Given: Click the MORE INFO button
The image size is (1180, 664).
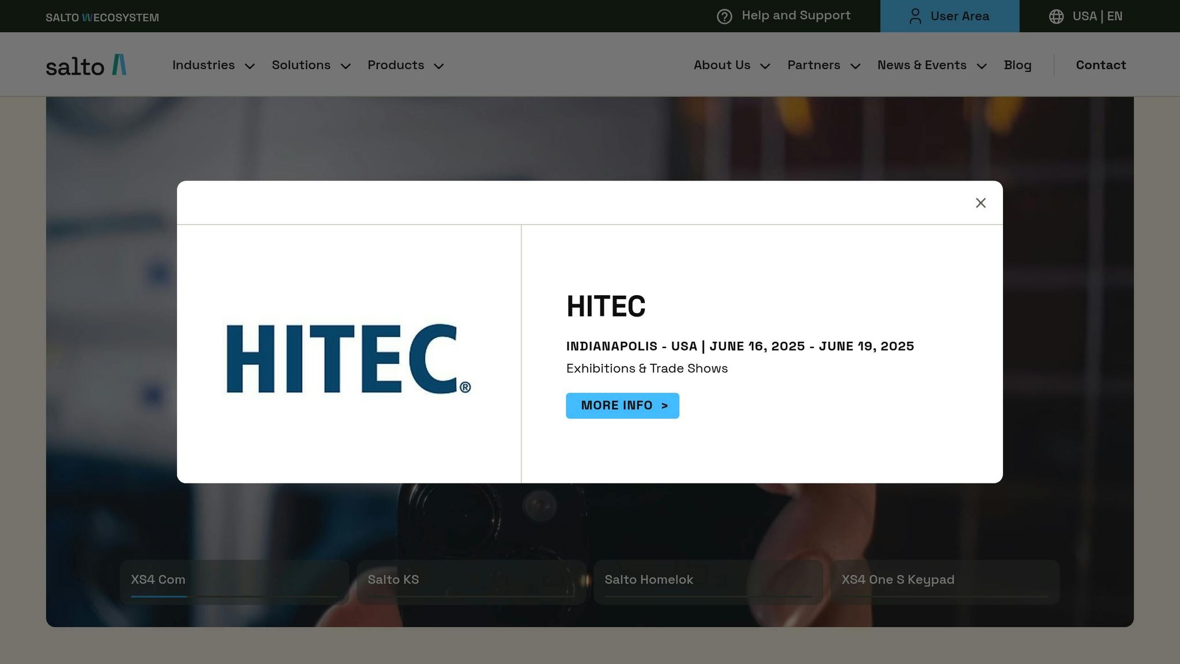Looking at the screenshot, I should (x=622, y=406).
